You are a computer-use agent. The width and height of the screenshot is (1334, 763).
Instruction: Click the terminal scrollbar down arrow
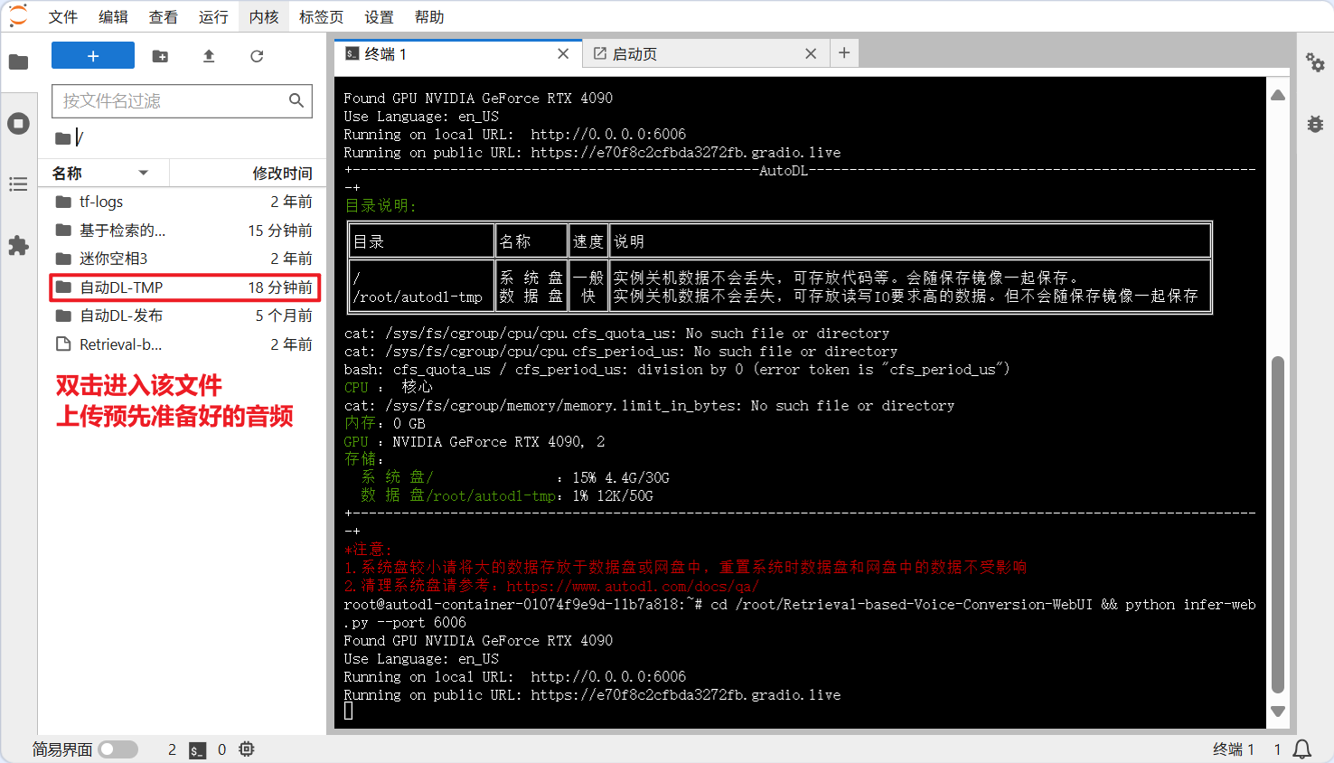click(x=1278, y=711)
